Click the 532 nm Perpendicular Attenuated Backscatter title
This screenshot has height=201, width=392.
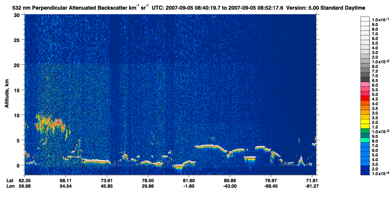point(81,8)
